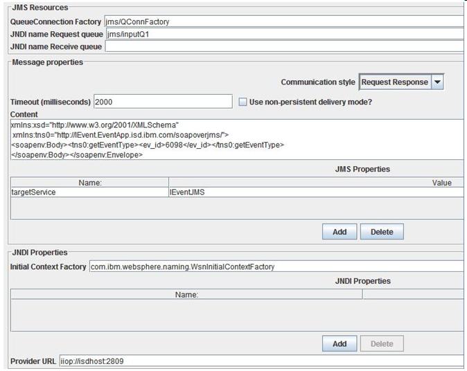Select the Timeout (milliseconds) field
The image size is (467, 371).
(163, 102)
